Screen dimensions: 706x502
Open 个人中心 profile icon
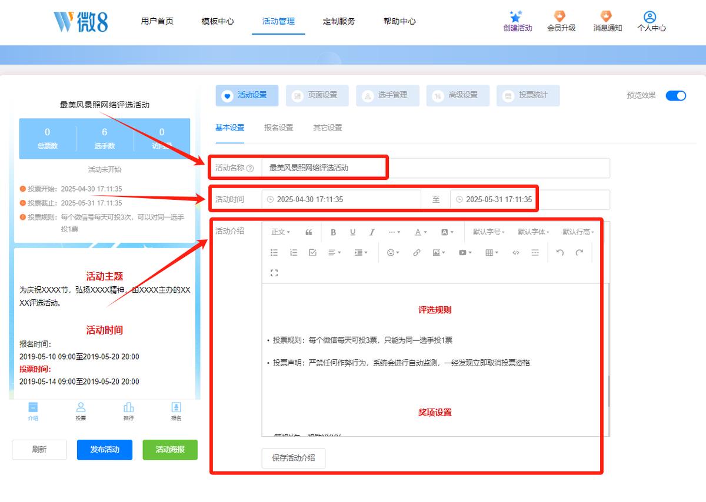[x=650, y=16]
